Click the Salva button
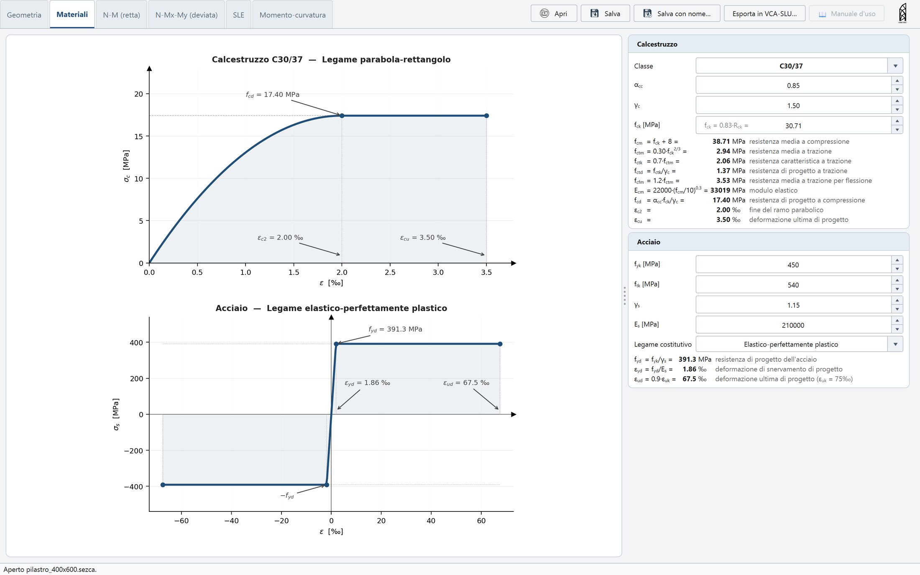920x575 pixels. click(x=605, y=13)
